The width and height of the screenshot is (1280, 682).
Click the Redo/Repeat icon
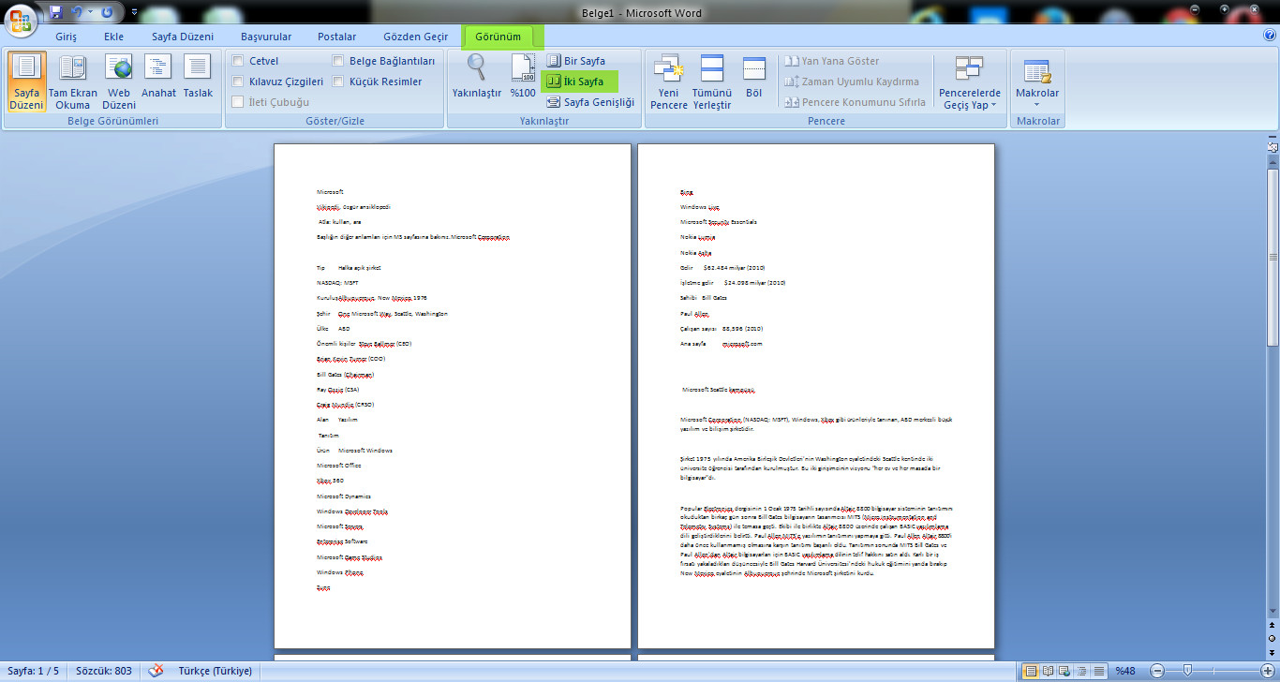click(106, 12)
